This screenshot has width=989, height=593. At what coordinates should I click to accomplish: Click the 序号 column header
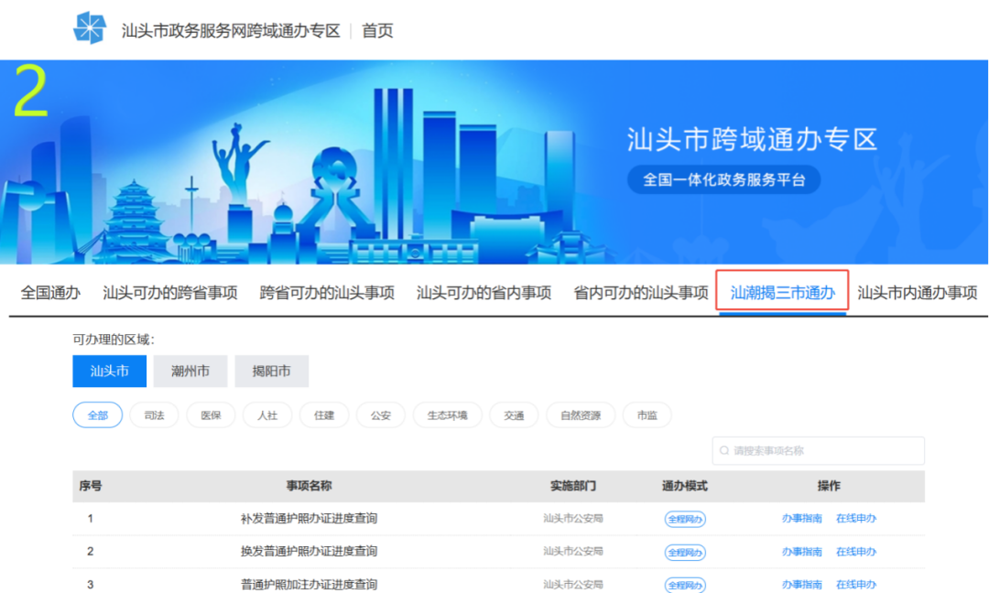(x=90, y=486)
